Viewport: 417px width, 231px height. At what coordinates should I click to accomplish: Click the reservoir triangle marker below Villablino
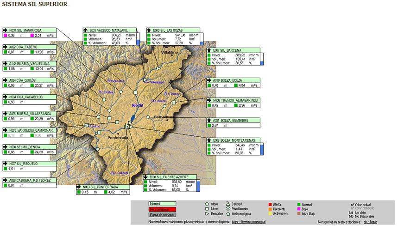158,68
